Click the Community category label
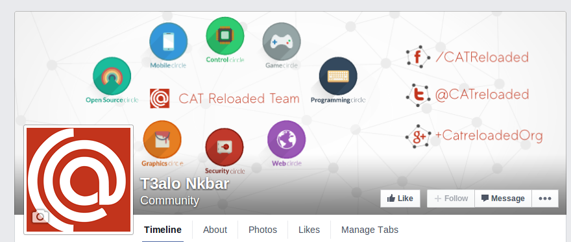 [x=170, y=200]
